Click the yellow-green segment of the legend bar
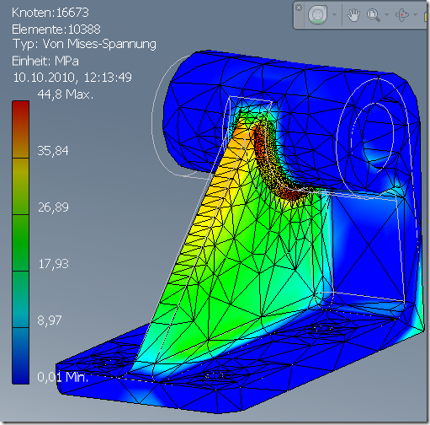The image size is (430, 425). pyautogui.click(x=20, y=186)
